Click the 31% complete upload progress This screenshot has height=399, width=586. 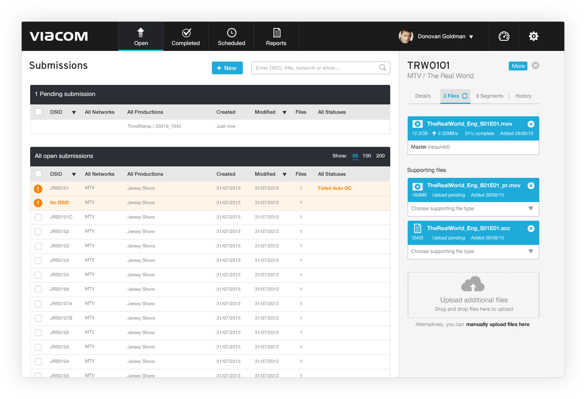click(x=479, y=133)
